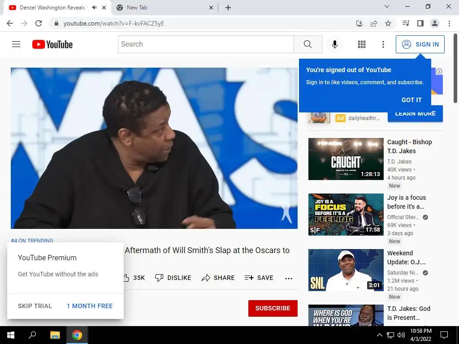This screenshot has height=344, width=459.
Task: Open SNL Weekend Update thumbnail
Action: pos(346,270)
